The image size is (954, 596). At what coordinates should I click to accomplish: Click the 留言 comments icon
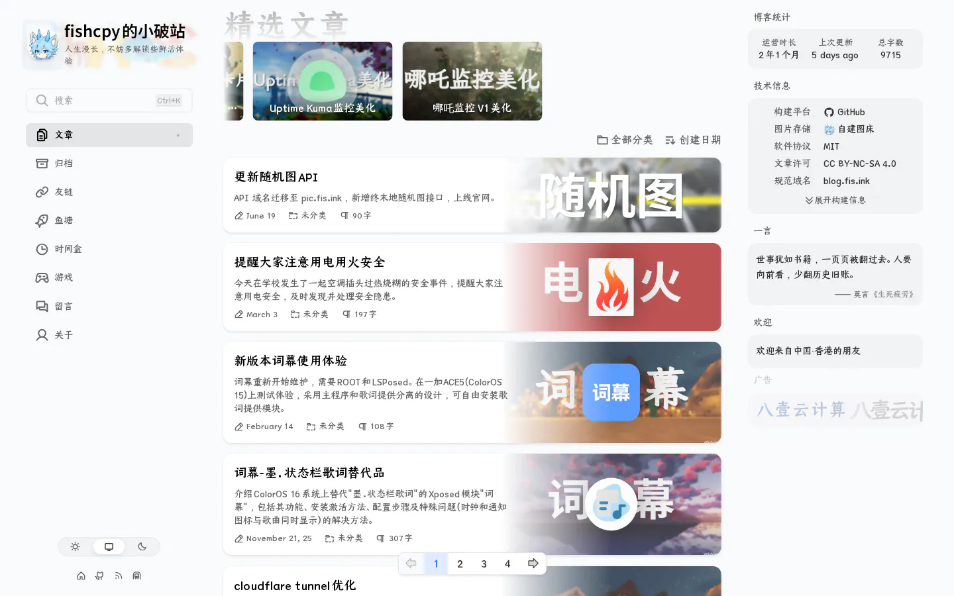pyautogui.click(x=42, y=306)
